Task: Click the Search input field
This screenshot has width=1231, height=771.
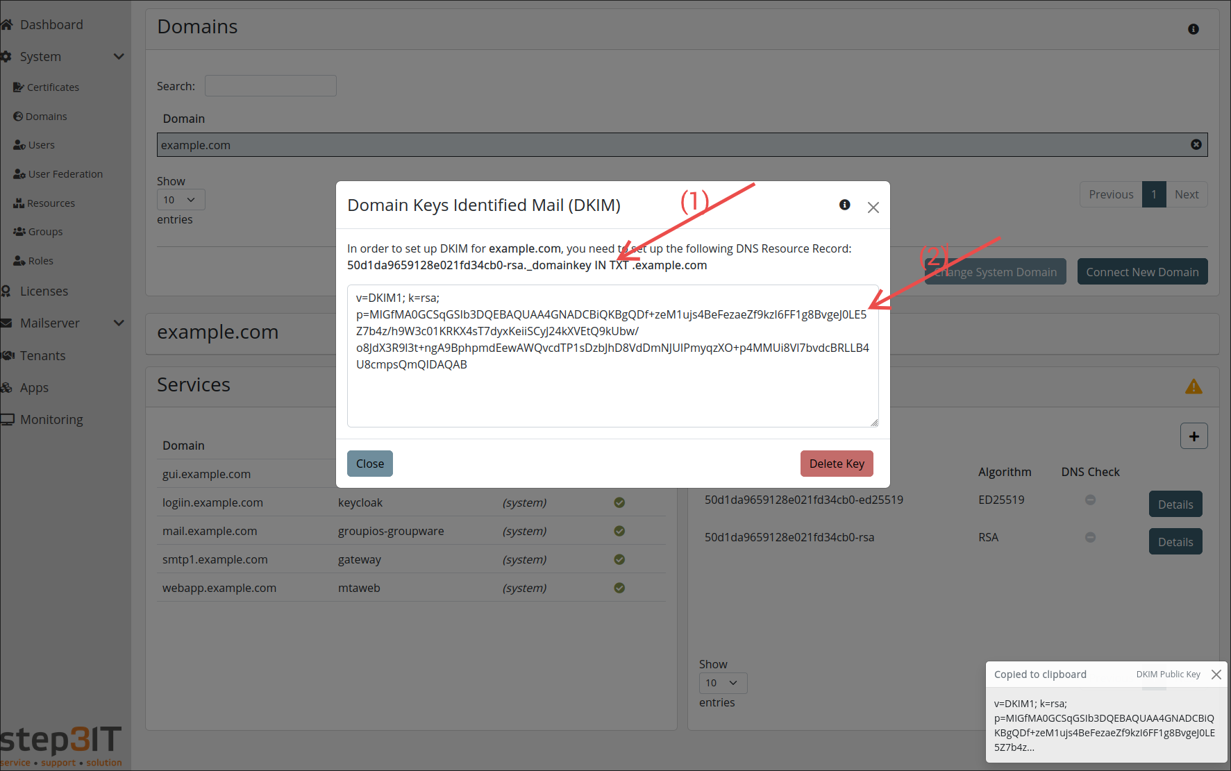Action: (x=270, y=86)
